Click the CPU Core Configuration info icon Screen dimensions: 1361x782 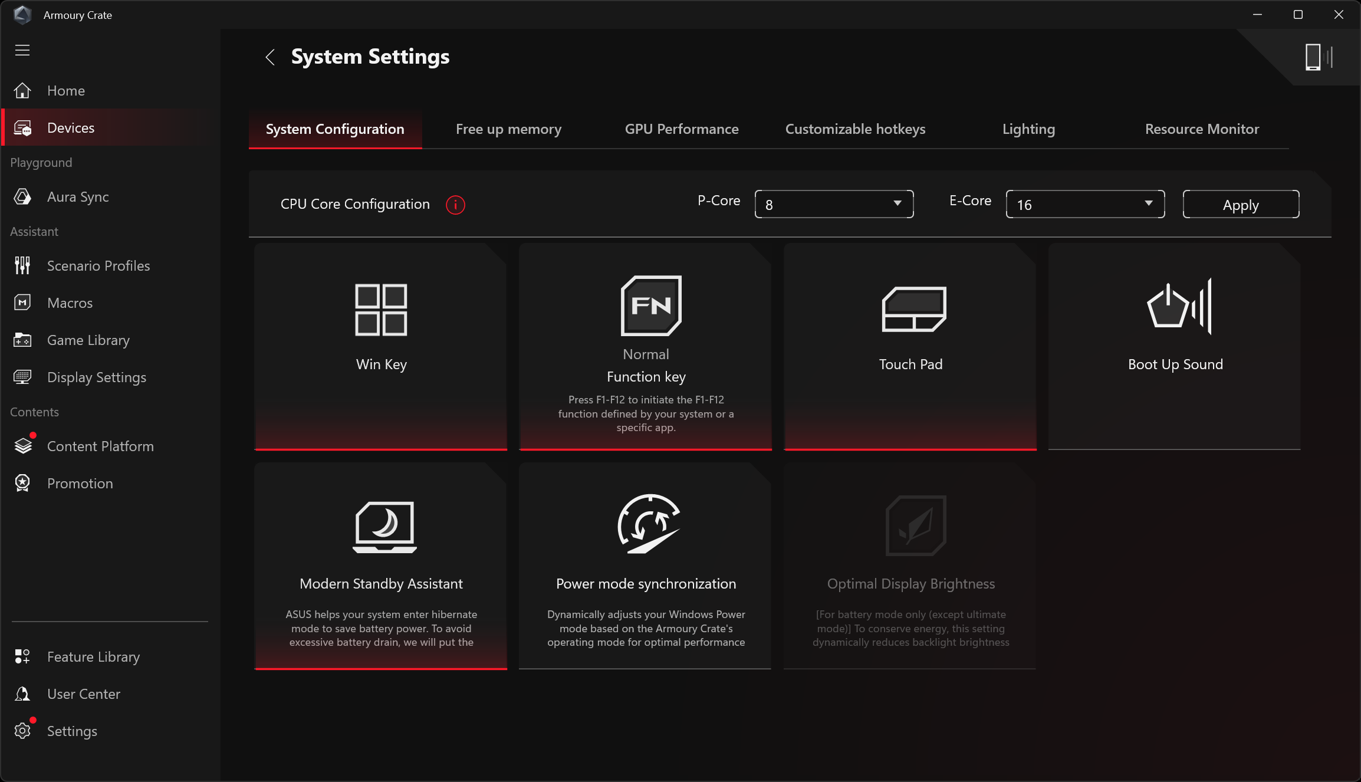coord(455,205)
